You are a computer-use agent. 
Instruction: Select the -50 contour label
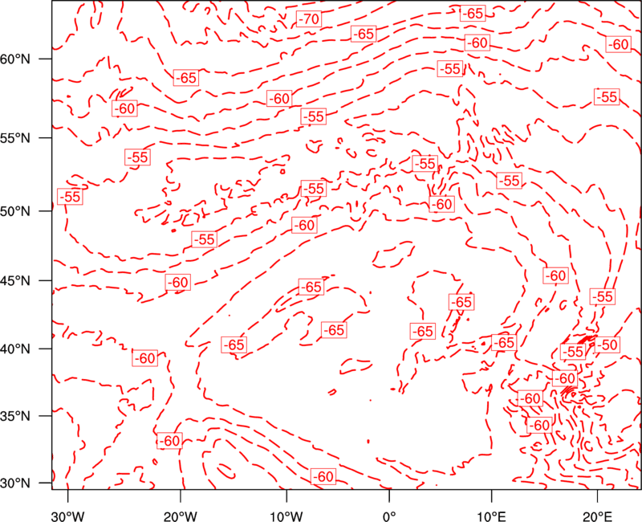(x=607, y=345)
